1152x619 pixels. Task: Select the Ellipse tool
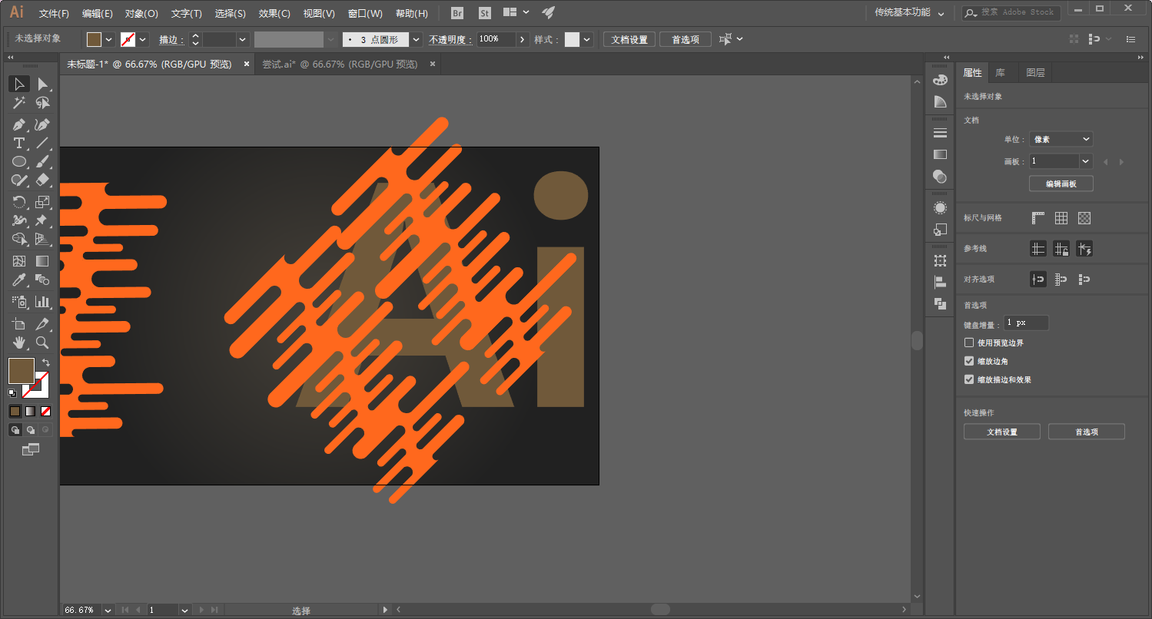[x=19, y=161]
